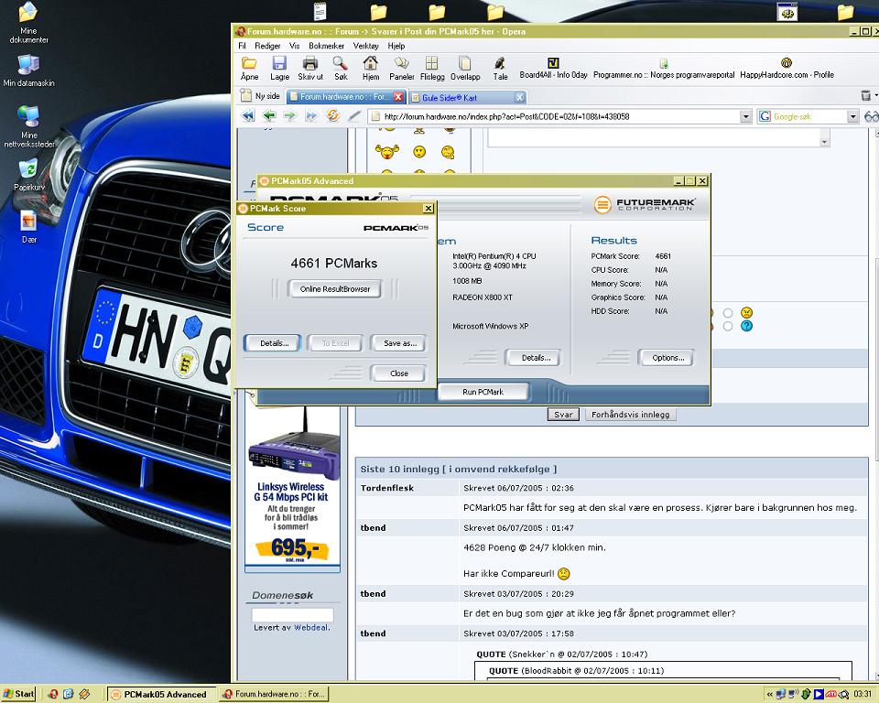Screen dimensions: 879x703
Task: Switch to Forum.hardware.no taskbar button
Action: click(274, 694)
